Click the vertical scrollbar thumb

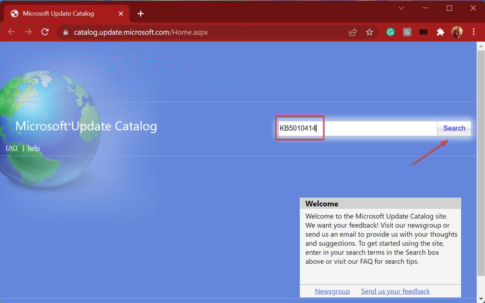481,163
